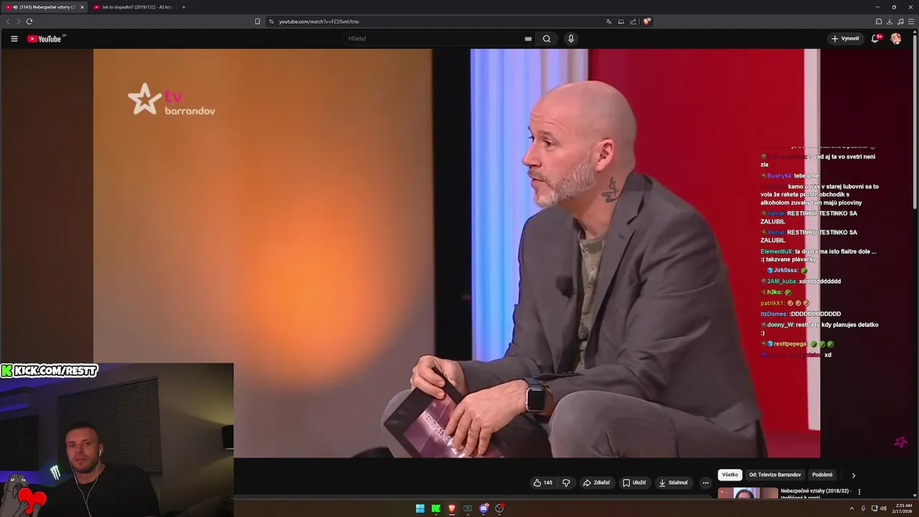Open the on-screen keyboard in search box
Image resolution: width=919 pixels, height=517 pixels.
528,39
